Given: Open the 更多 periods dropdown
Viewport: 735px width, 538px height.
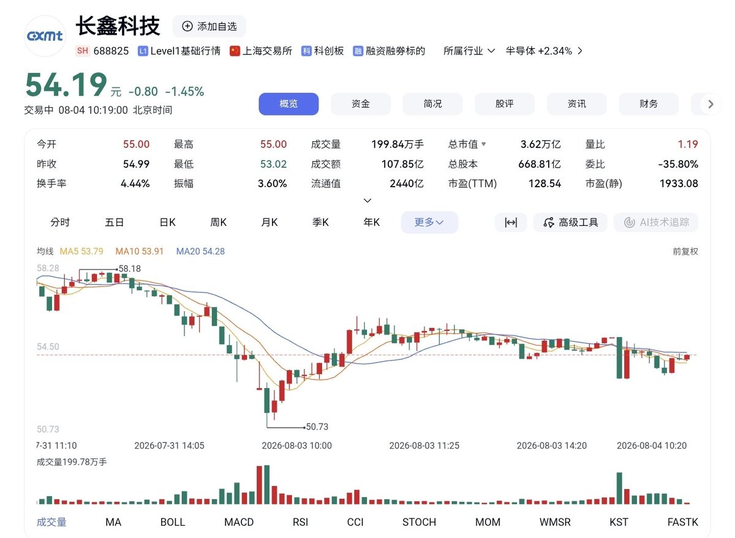Looking at the screenshot, I should click(x=429, y=222).
